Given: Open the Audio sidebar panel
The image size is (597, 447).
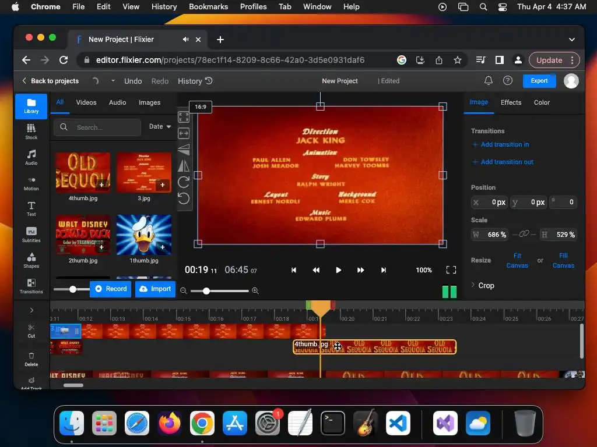Looking at the screenshot, I should pyautogui.click(x=31, y=157).
